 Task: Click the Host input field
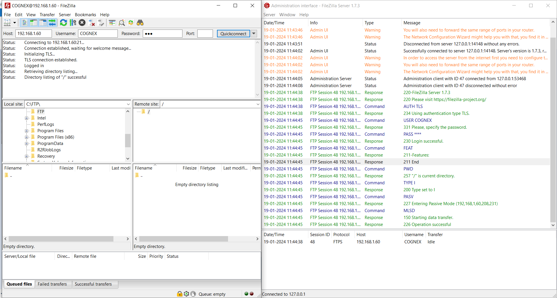click(x=33, y=34)
